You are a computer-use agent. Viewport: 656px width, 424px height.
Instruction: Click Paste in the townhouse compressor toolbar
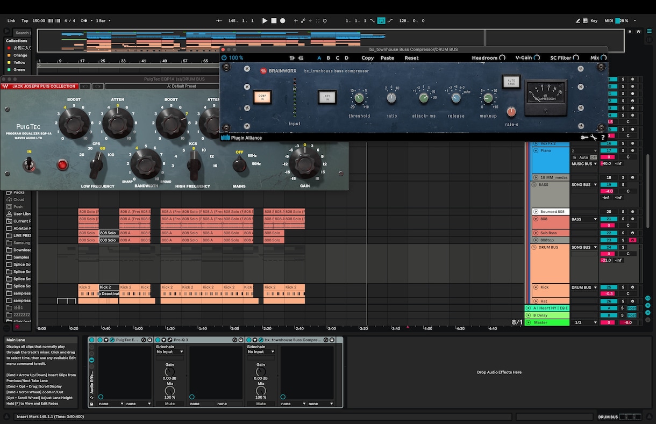tap(387, 58)
